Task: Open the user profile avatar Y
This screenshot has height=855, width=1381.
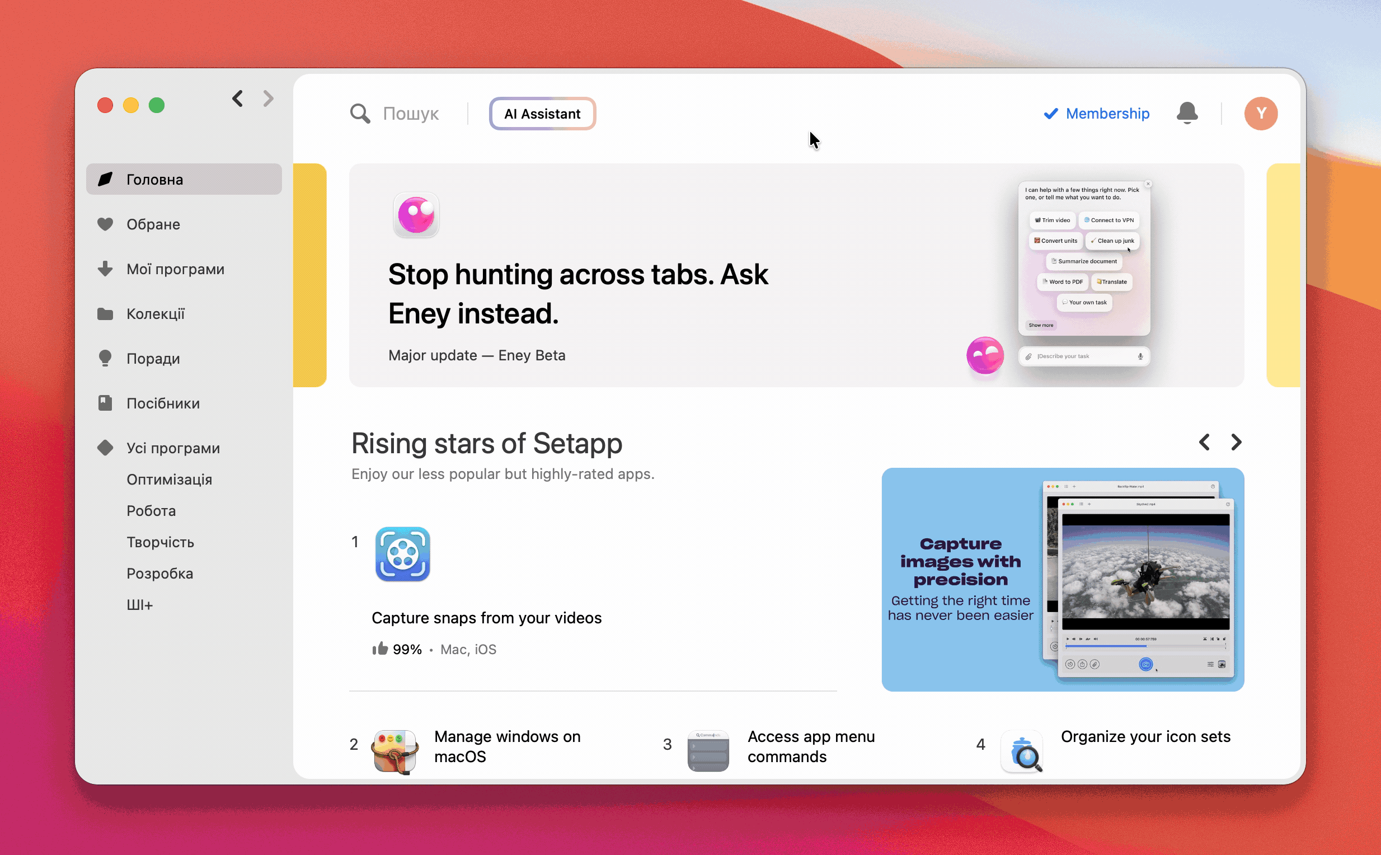Action: 1261,114
